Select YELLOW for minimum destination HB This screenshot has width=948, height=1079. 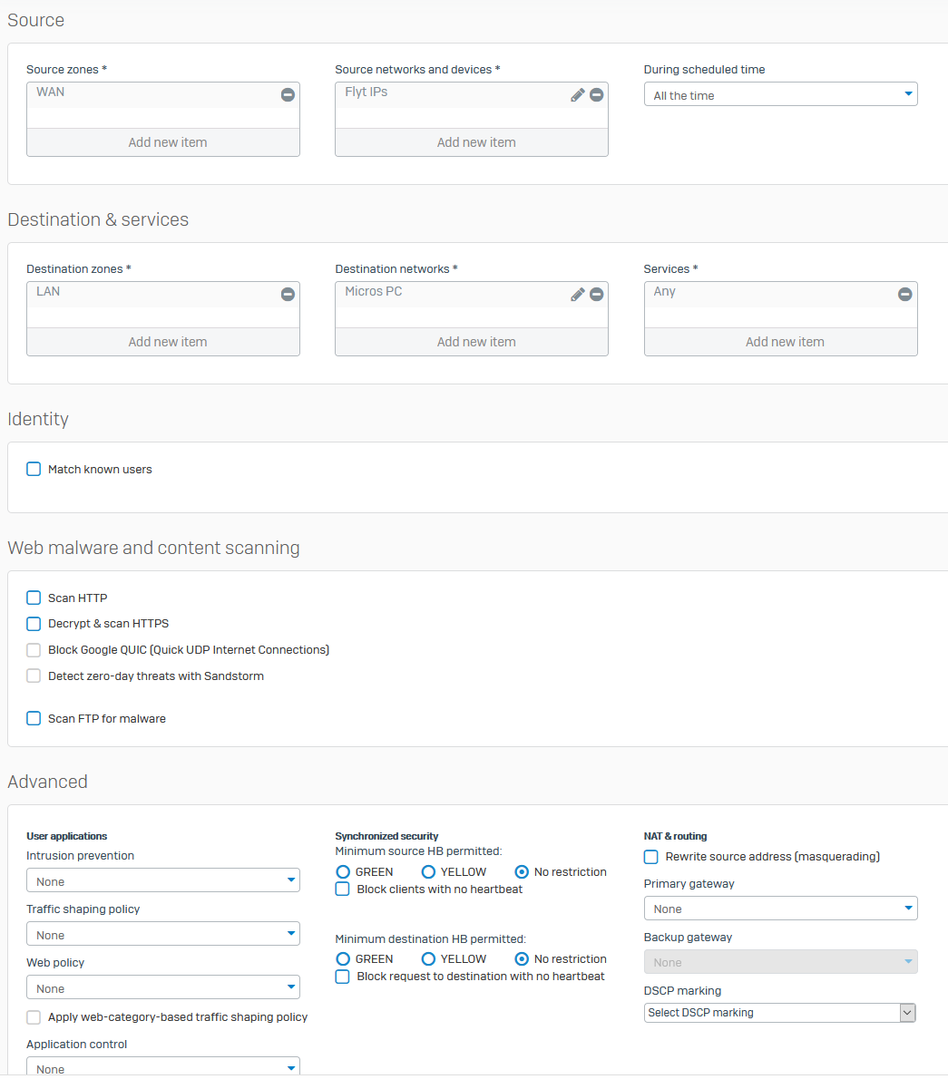[429, 959]
